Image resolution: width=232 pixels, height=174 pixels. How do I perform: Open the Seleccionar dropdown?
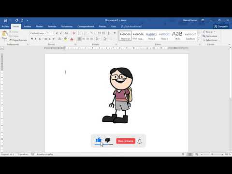point(211,40)
